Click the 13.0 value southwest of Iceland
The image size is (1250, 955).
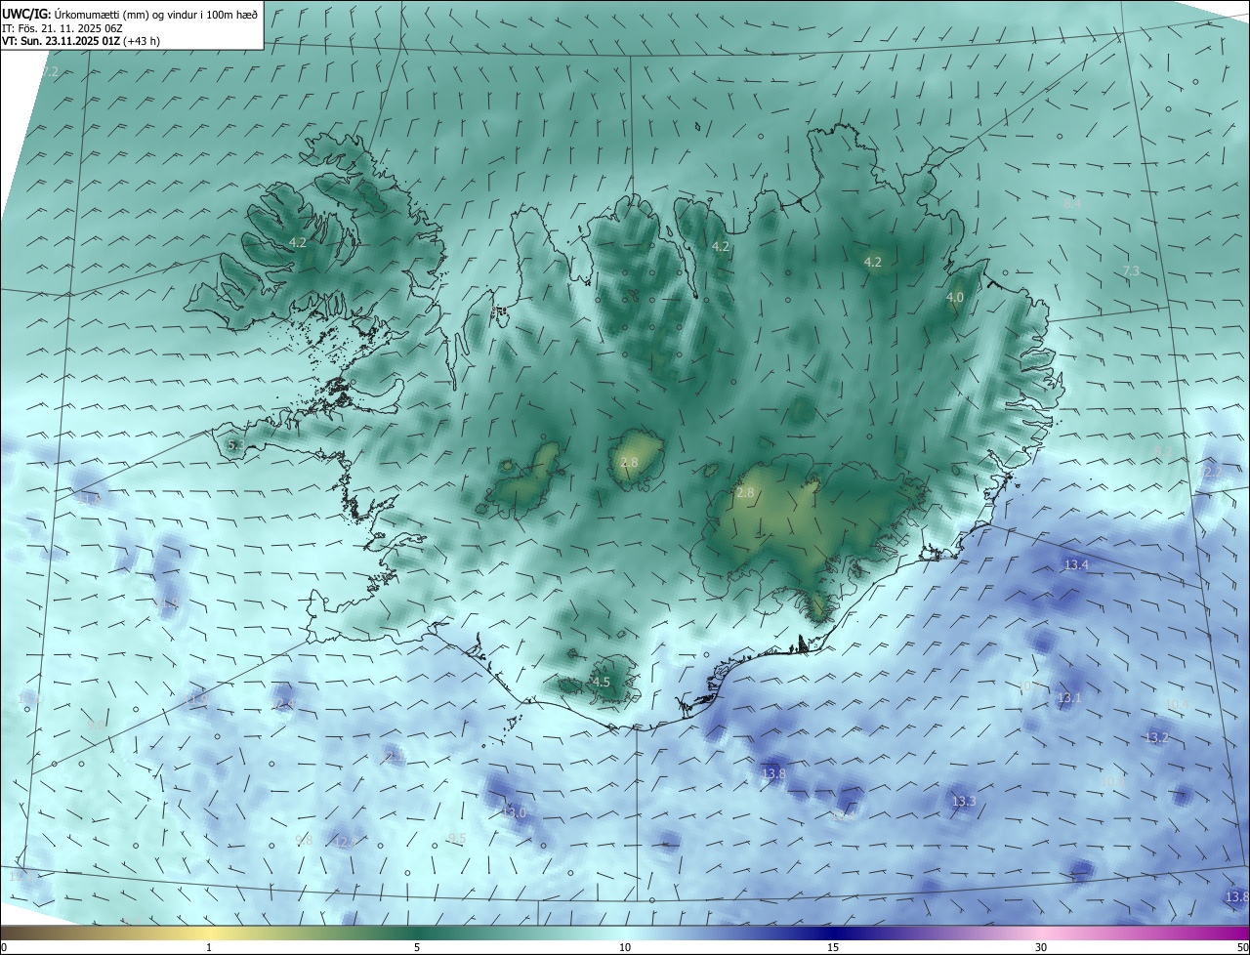coord(514,812)
